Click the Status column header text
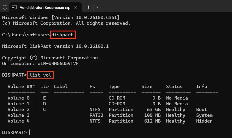Viewport: 232px width, 138px height. (x=174, y=86)
